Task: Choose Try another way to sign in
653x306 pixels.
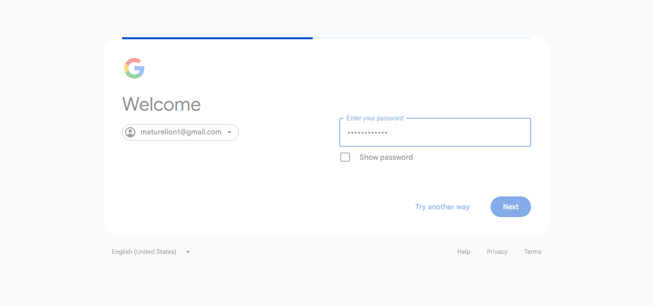Action: click(443, 207)
